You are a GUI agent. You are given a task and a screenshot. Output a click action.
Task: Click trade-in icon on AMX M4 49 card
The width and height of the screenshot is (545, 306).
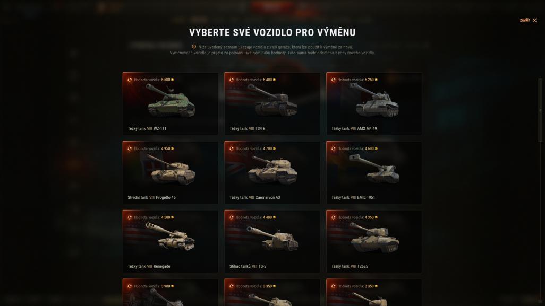pos(333,80)
